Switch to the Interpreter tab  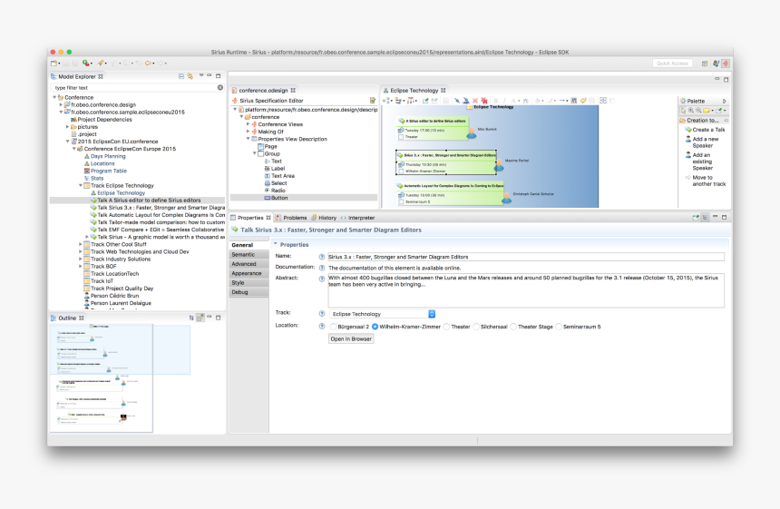(x=357, y=218)
